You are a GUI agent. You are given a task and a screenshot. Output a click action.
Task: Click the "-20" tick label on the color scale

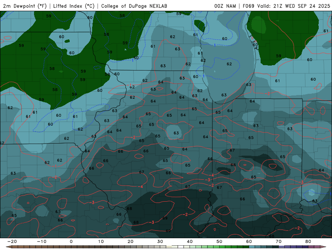(12, 242)
